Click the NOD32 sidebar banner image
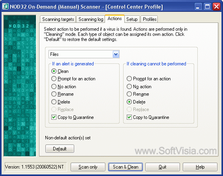The width and height of the screenshot is (223, 176). [20, 86]
